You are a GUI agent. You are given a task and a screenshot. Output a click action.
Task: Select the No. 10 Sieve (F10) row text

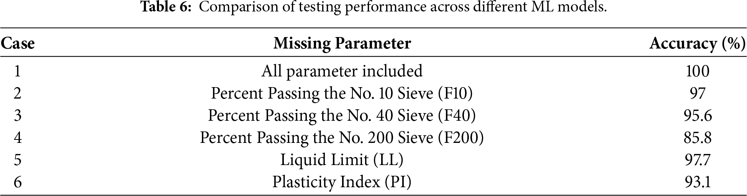click(x=342, y=93)
